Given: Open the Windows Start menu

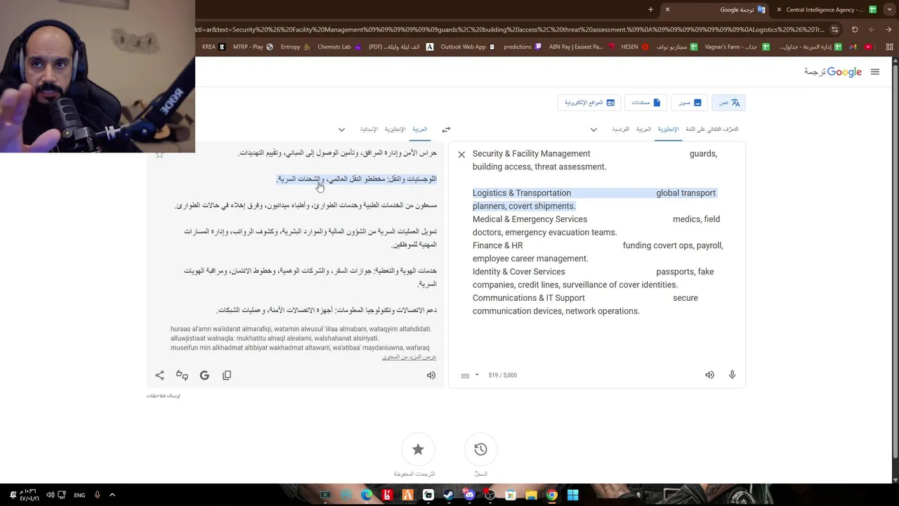Looking at the screenshot, I should (572, 495).
